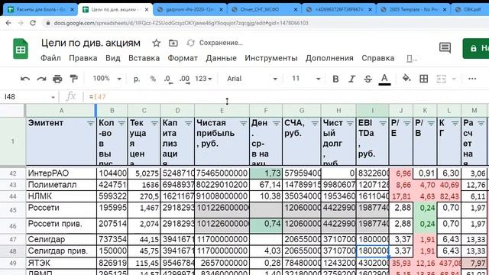Open the Чистая прибыль column filter

[x=244, y=124]
